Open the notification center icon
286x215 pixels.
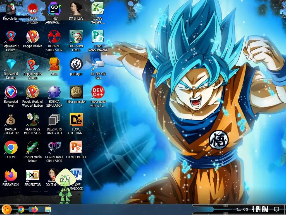click(277, 209)
